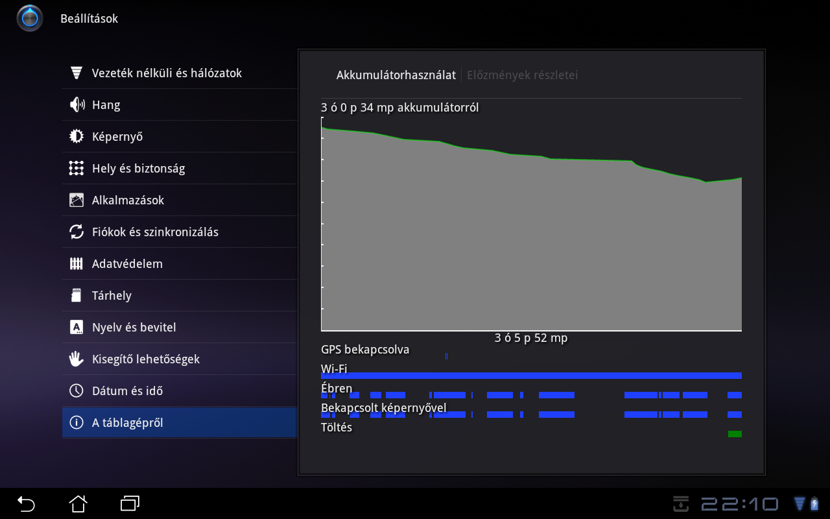The width and height of the screenshot is (830, 519).
Task: Open the Hely és biztonság grid icon
Action: pyautogui.click(x=77, y=168)
